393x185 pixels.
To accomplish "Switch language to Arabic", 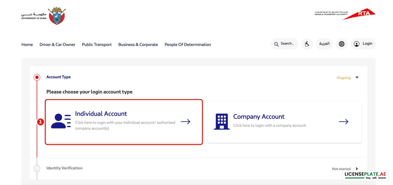I will click(x=324, y=44).
